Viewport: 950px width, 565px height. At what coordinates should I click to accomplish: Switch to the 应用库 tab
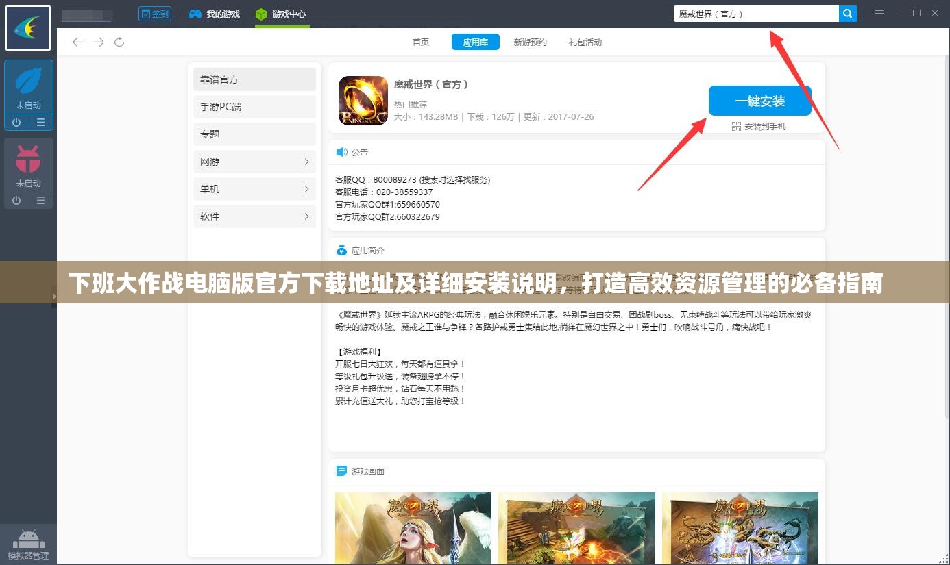(x=476, y=42)
